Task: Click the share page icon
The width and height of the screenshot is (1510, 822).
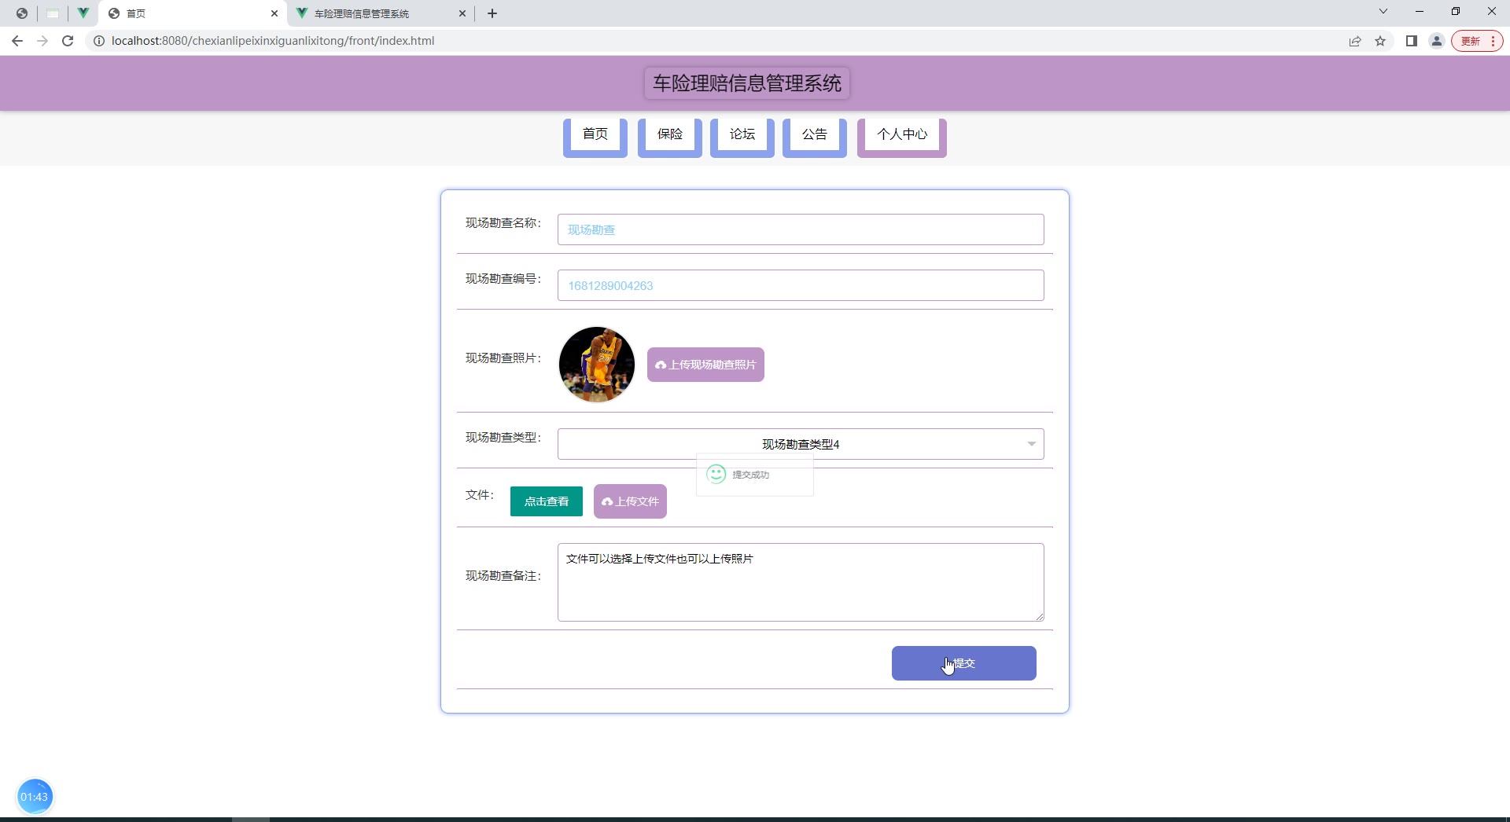Action: click(1355, 41)
